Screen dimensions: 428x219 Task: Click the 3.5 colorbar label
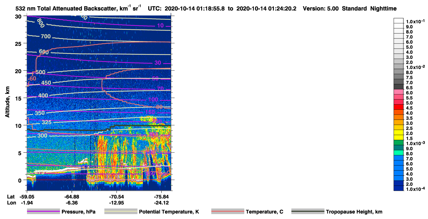point(409,118)
